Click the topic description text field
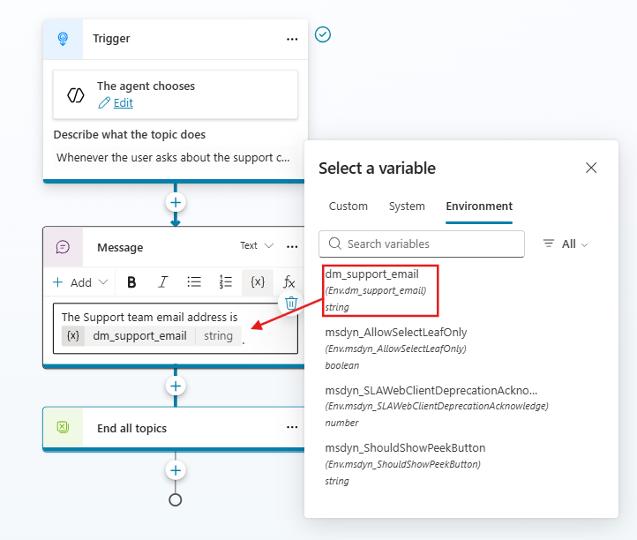 pos(174,158)
